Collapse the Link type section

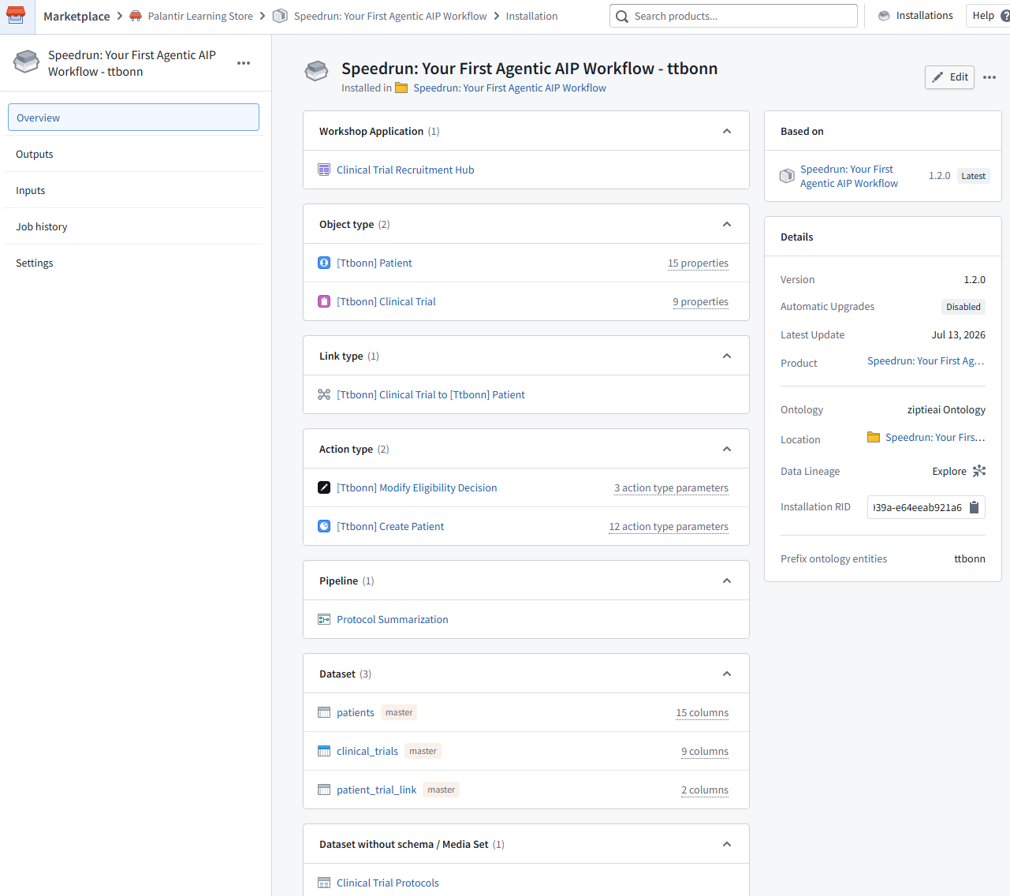point(727,356)
